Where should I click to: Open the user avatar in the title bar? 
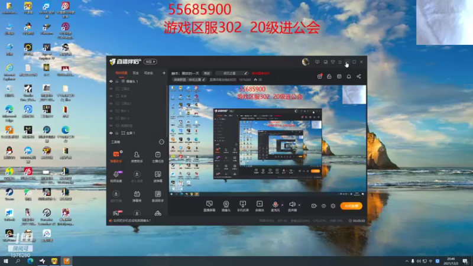[x=306, y=62]
